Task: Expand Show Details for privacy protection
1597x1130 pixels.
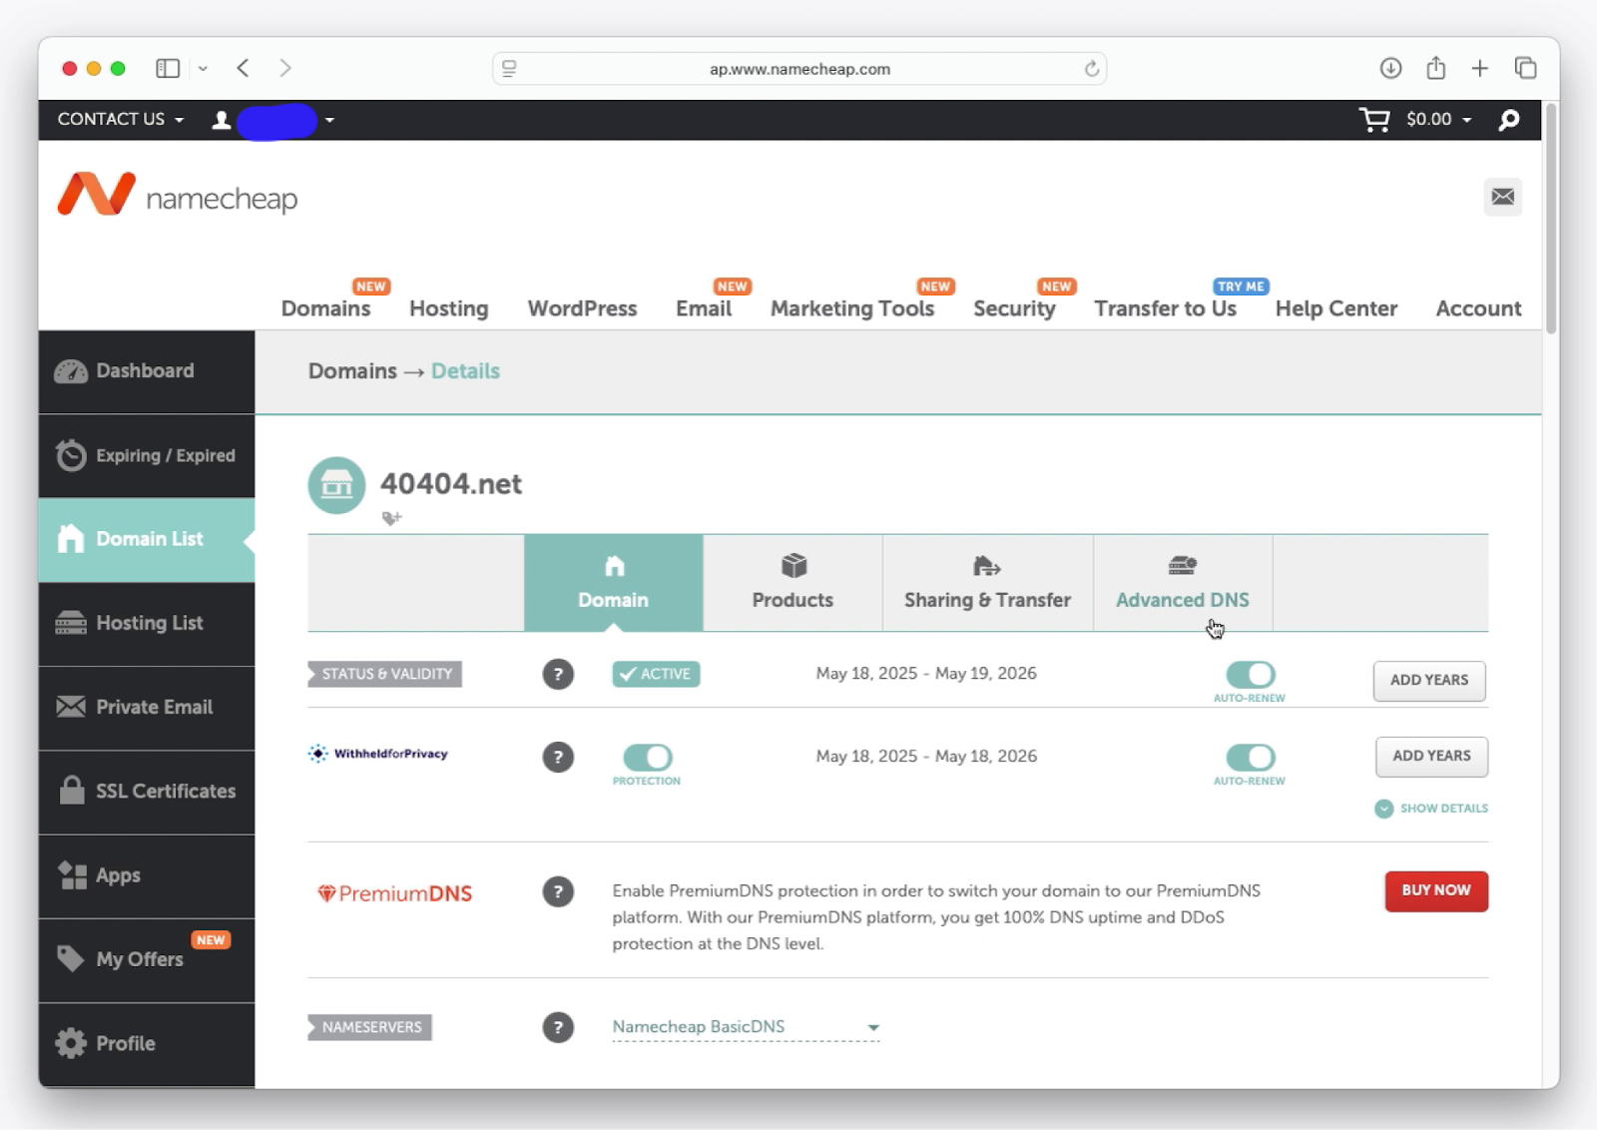Action: [1431, 809]
